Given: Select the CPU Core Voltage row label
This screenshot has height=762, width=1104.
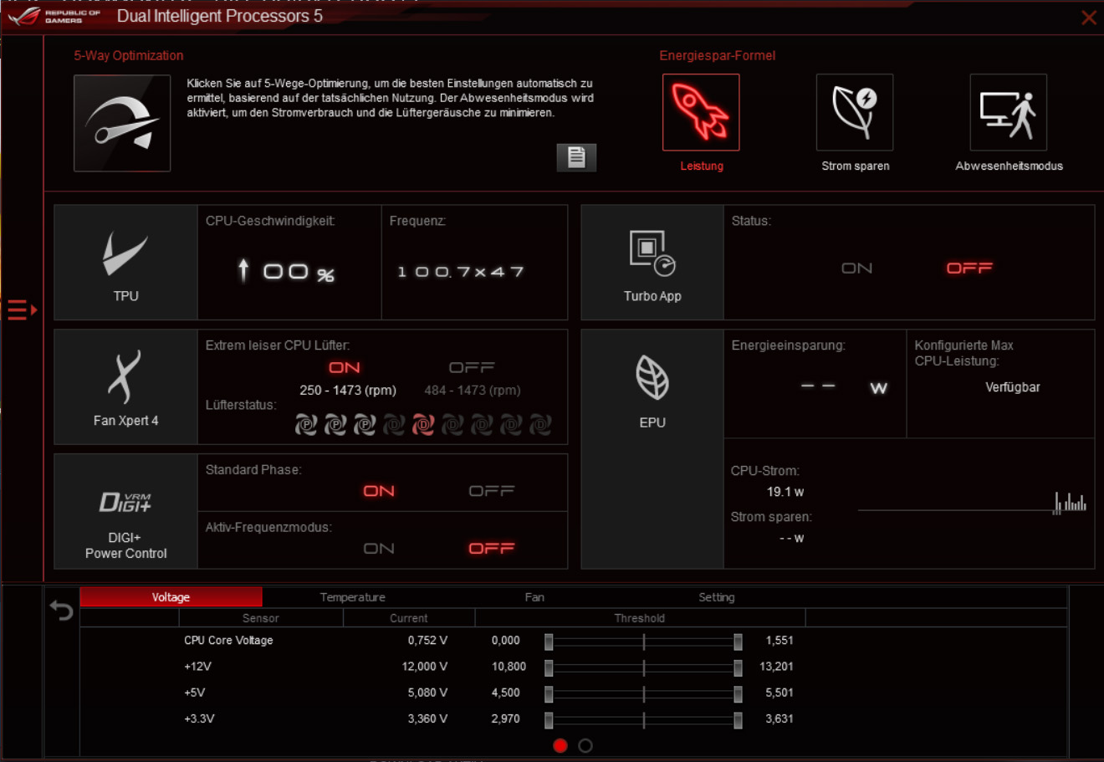Looking at the screenshot, I should coord(228,640).
